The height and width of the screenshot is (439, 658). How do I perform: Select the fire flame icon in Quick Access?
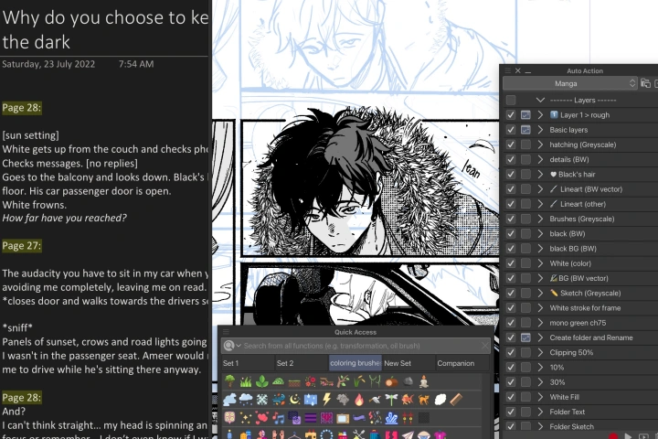tap(359, 399)
